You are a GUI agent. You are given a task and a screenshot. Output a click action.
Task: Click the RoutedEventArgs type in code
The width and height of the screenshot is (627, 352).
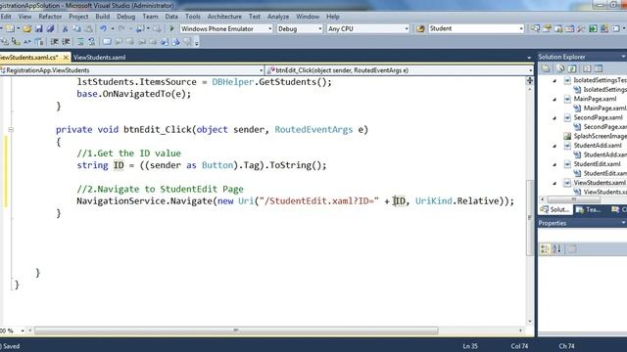313,130
